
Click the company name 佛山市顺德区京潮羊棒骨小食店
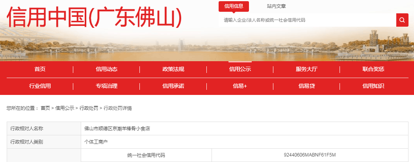(117, 129)
